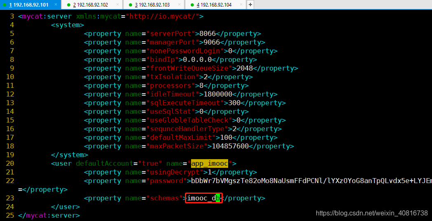This screenshot has width=432, height=221.
Task: Click line number 20 in the gutter
Action: click(x=10, y=164)
